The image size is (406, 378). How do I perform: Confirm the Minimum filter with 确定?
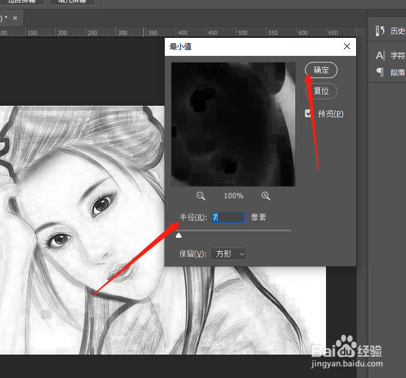(x=321, y=70)
